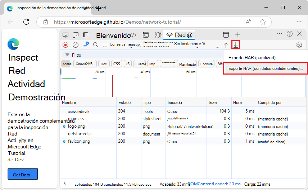Open the three-dots DevTools menu
This screenshot has height=190, width=308.
(x=280, y=34)
